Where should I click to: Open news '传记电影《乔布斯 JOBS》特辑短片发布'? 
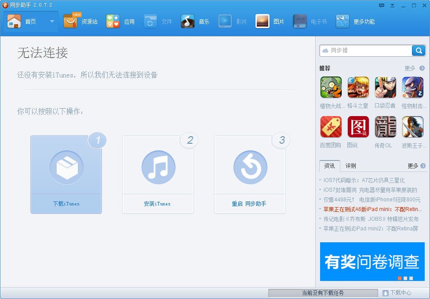(371, 219)
